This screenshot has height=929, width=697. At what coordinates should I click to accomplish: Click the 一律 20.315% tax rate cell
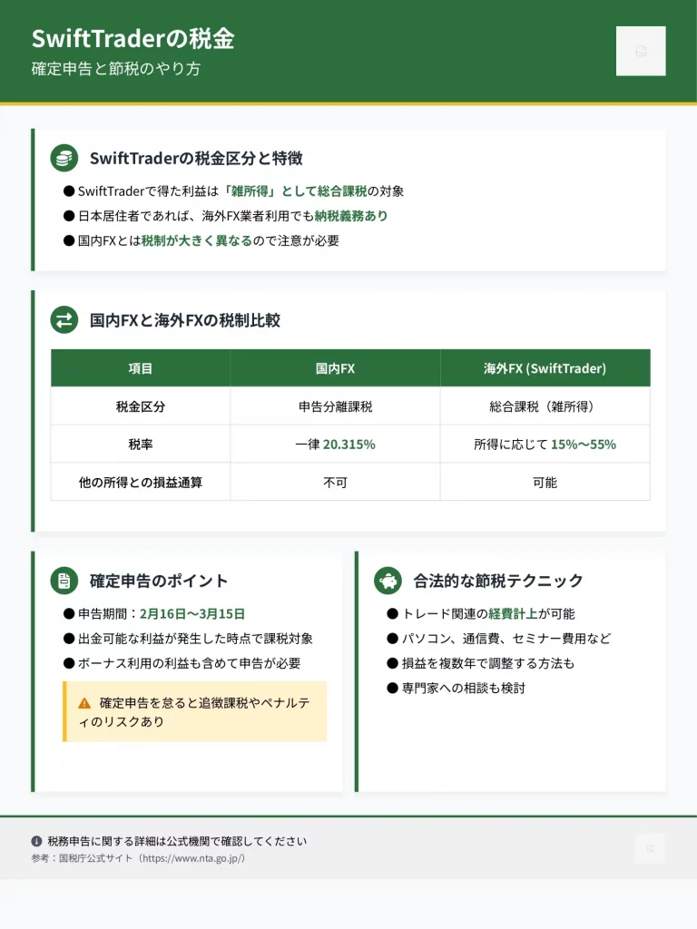click(x=335, y=445)
